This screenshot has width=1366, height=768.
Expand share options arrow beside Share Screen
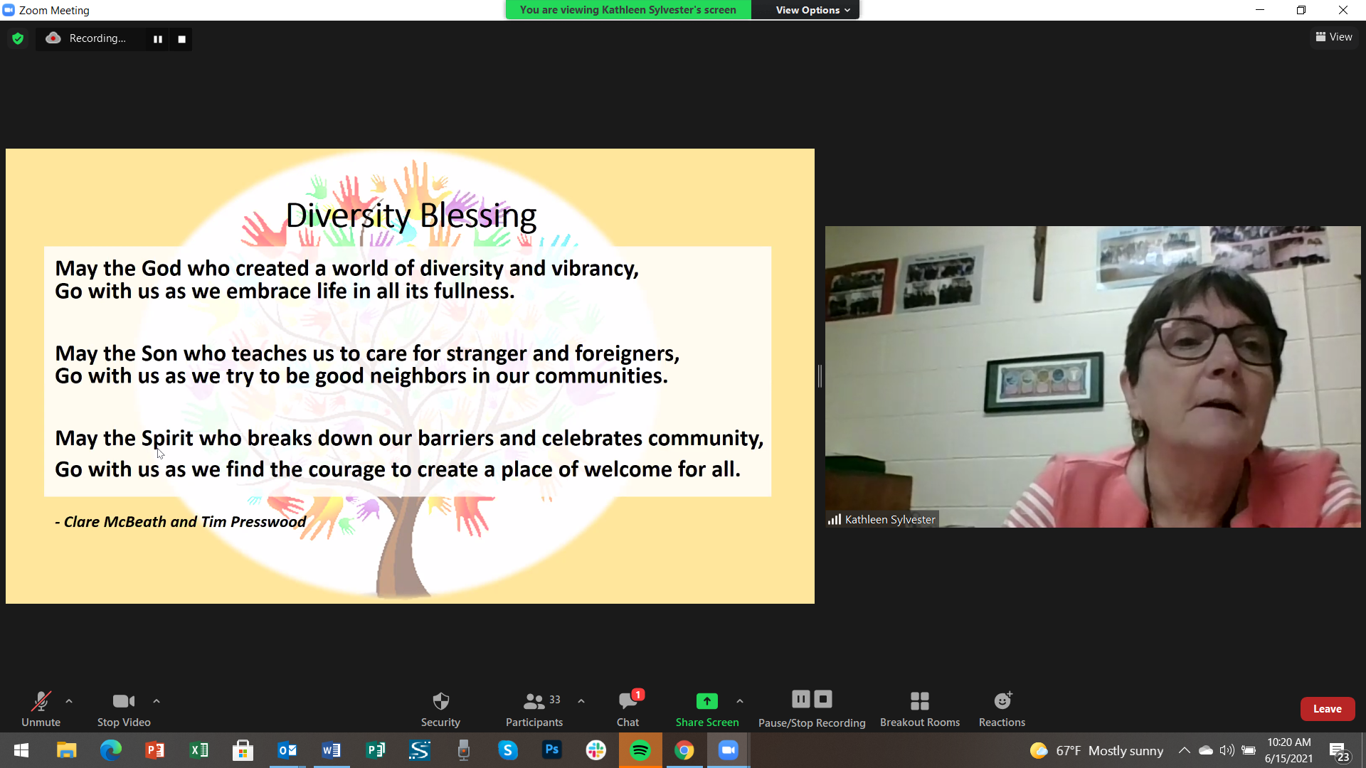tap(740, 701)
